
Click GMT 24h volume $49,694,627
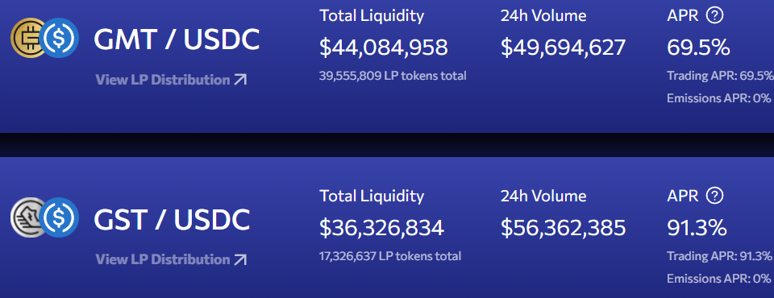coord(564,48)
